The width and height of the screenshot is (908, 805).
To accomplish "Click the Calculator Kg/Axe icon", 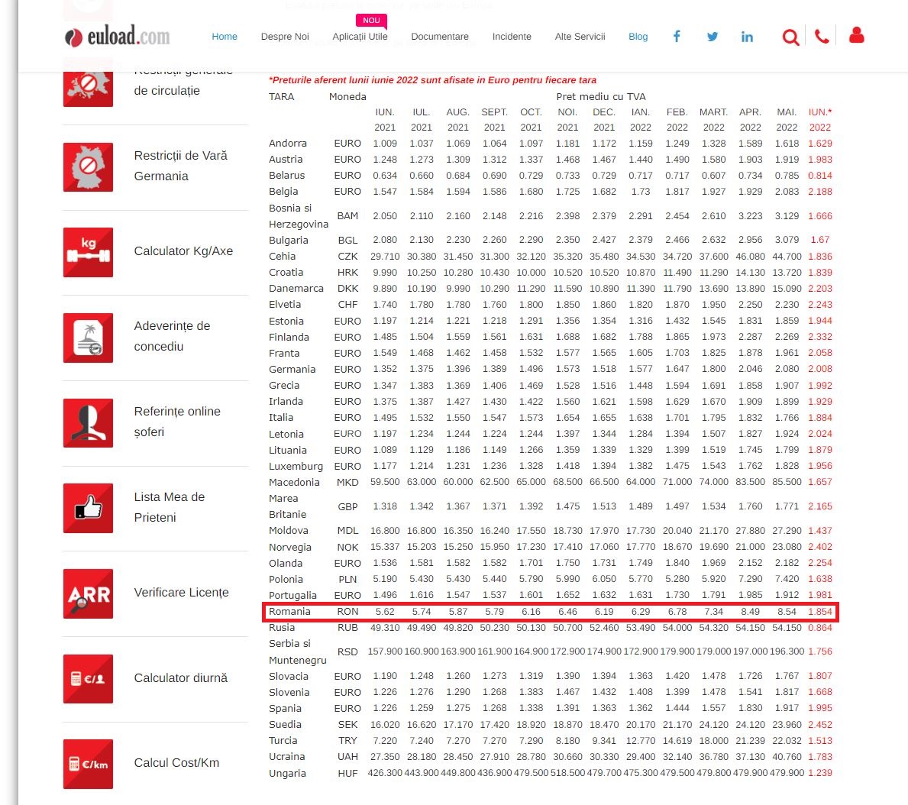I will pyautogui.click(x=88, y=252).
